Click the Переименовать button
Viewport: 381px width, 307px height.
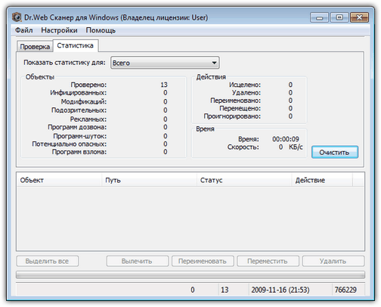(x=203, y=261)
